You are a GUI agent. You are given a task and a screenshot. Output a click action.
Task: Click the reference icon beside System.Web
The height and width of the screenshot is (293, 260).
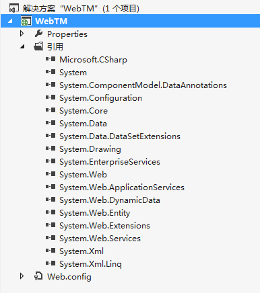pyautogui.click(x=51, y=174)
